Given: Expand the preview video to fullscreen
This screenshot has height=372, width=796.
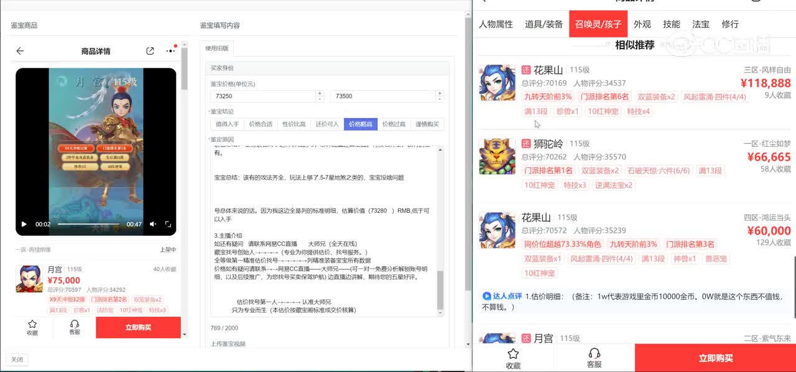Looking at the screenshot, I should 168,224.
